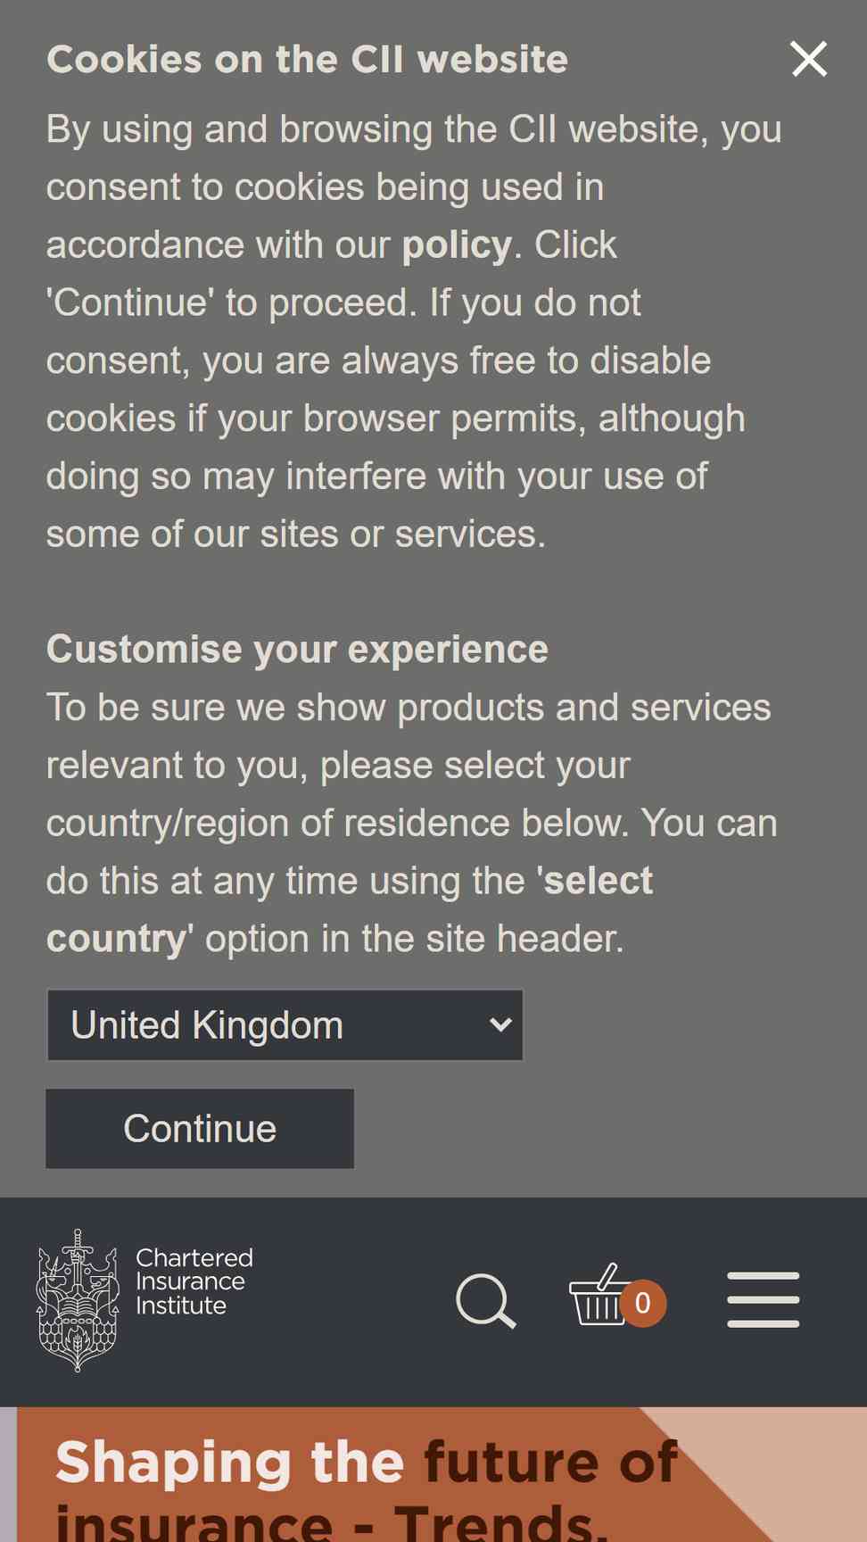Open the shopping basket icon
867x1542 pixels.
599,1296
